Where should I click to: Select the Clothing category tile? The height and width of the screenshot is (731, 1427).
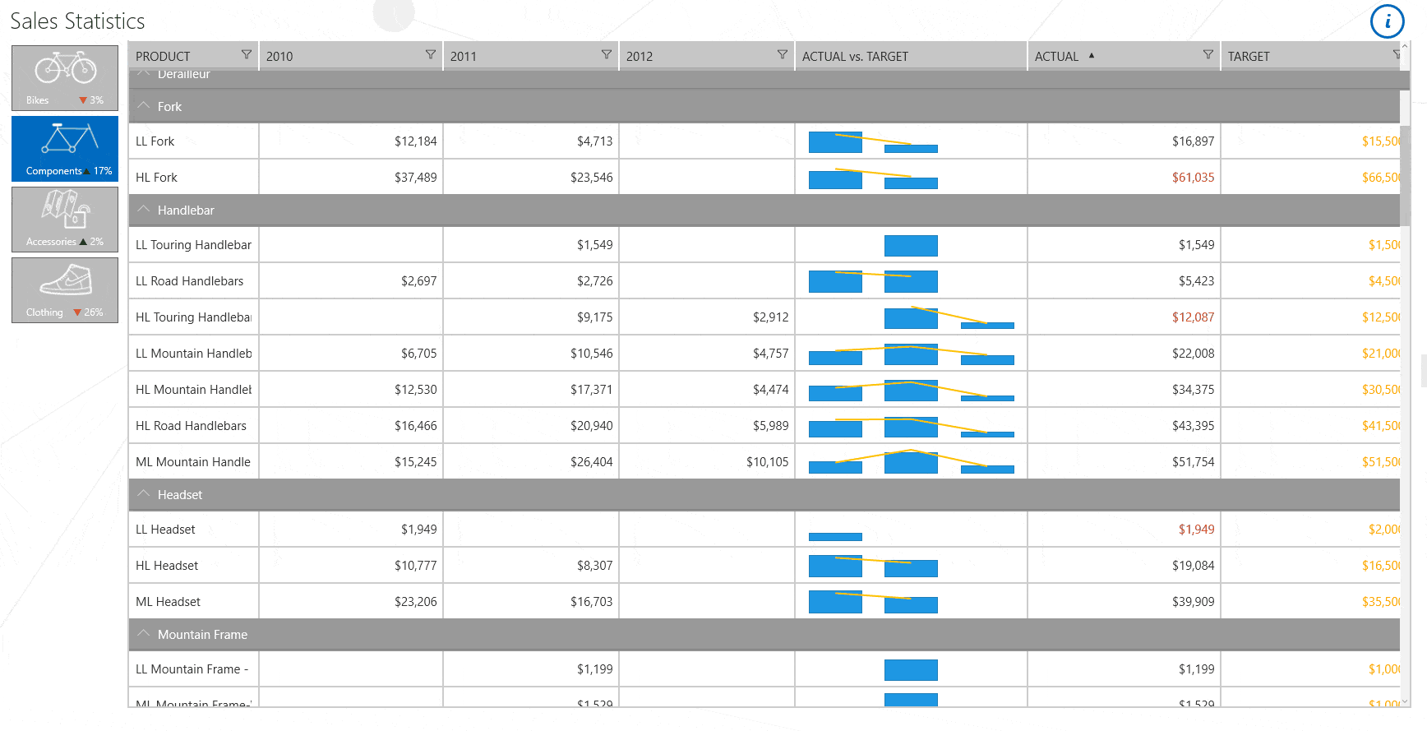click(65, 290)
